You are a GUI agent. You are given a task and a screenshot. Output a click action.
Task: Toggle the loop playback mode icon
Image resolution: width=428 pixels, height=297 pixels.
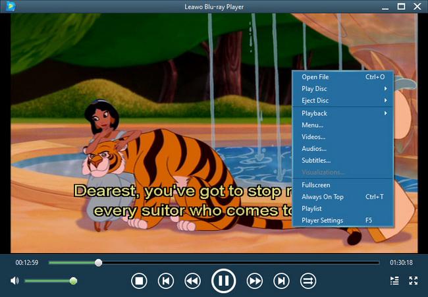[308, 281]
